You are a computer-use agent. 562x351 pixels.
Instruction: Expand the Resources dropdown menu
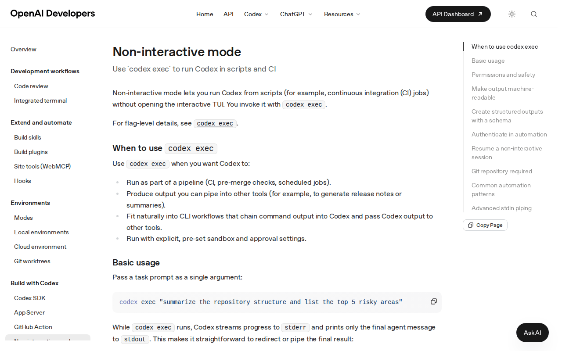point(342,14)
